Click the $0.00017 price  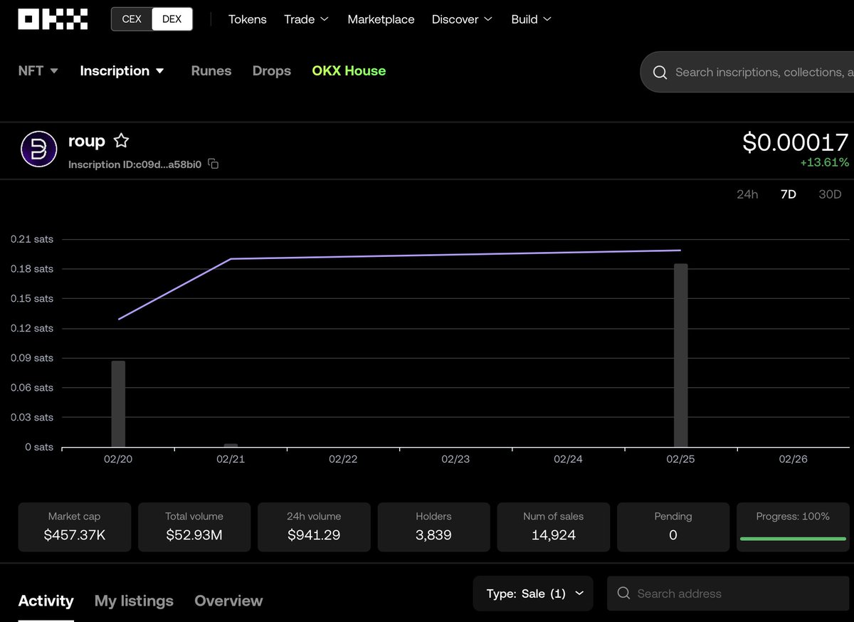796,142
